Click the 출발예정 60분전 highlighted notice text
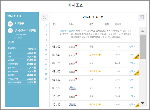Image resolution: width=150 pixels, height=110 pixels. (x=68, y=31)
